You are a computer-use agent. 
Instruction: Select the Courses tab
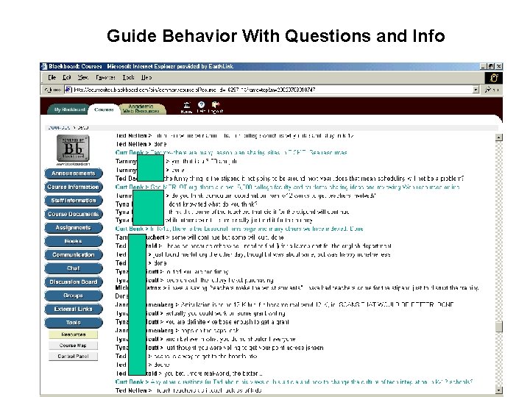tap(104, 110)
